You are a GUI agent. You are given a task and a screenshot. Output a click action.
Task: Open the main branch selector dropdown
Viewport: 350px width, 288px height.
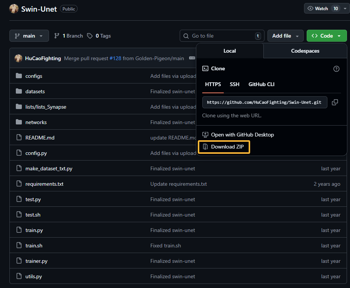point(29,36)
